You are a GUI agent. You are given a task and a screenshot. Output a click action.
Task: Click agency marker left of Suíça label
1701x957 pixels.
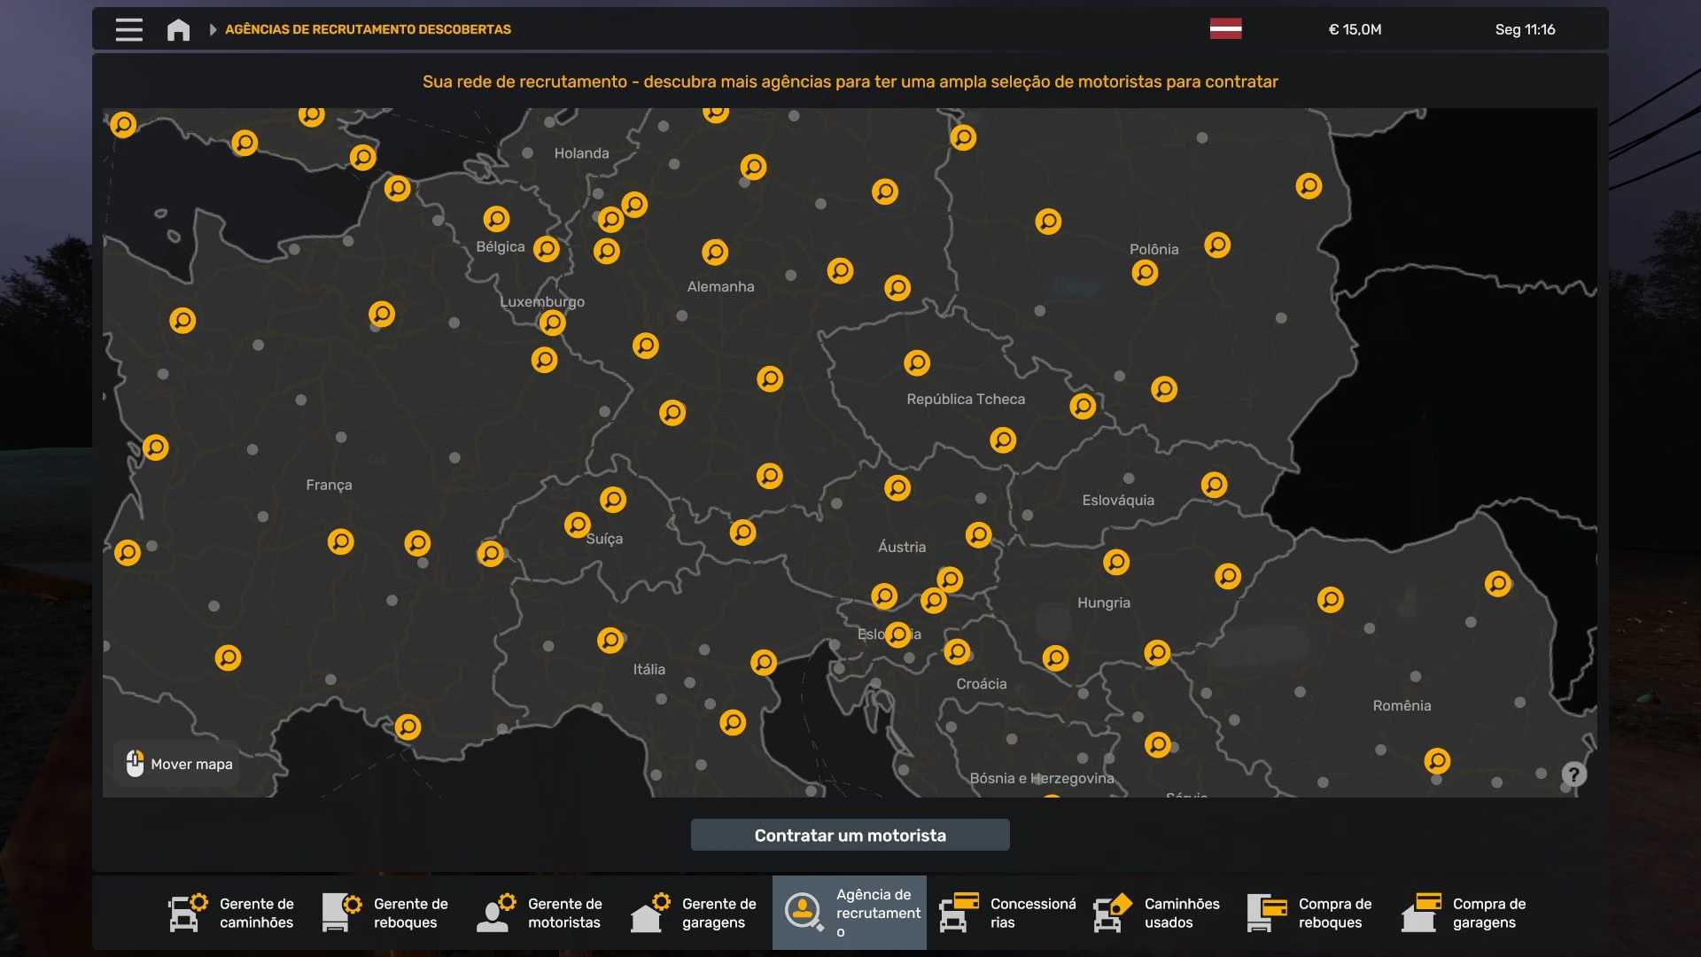click(578, 525)
